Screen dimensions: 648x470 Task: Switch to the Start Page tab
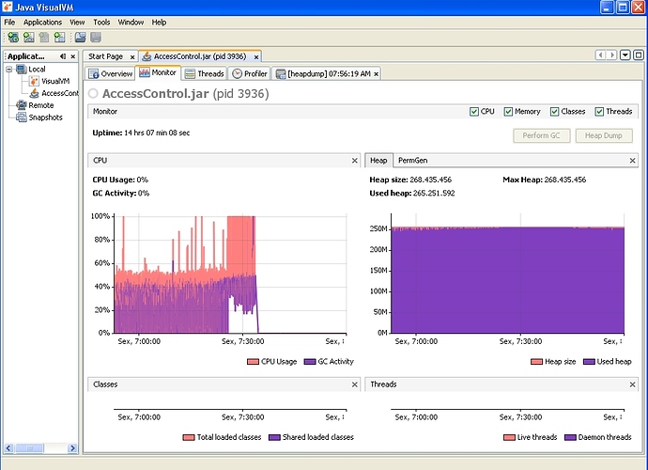(x=106, y=56)
